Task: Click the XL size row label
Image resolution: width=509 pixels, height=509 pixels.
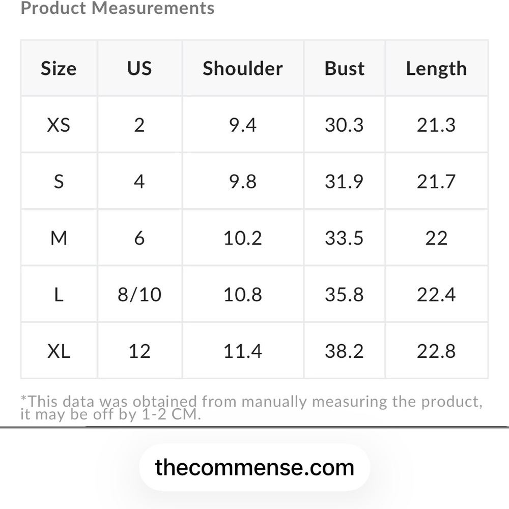Action: [x=59, y=351]
